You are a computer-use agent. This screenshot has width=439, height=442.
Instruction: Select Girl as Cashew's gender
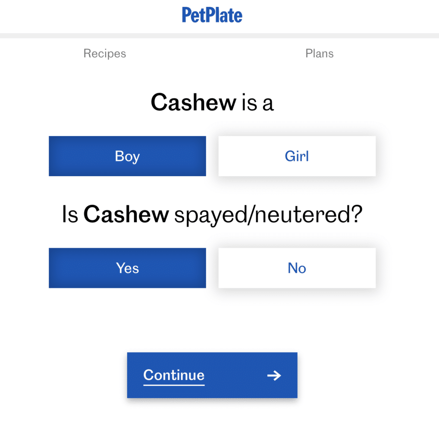point(297,156)
